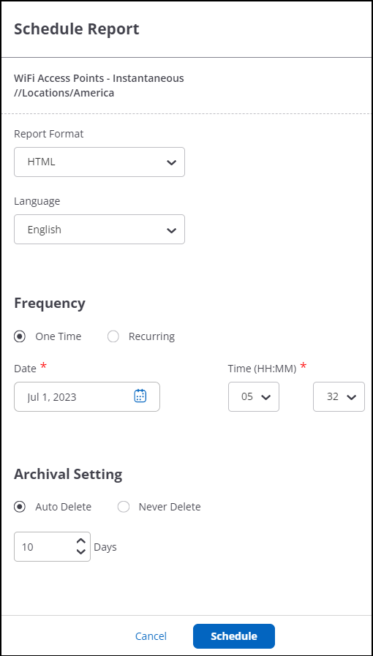The image size is (373, 656).
Task: Open the hour dropdown showing 05
Action: point(254,396)
